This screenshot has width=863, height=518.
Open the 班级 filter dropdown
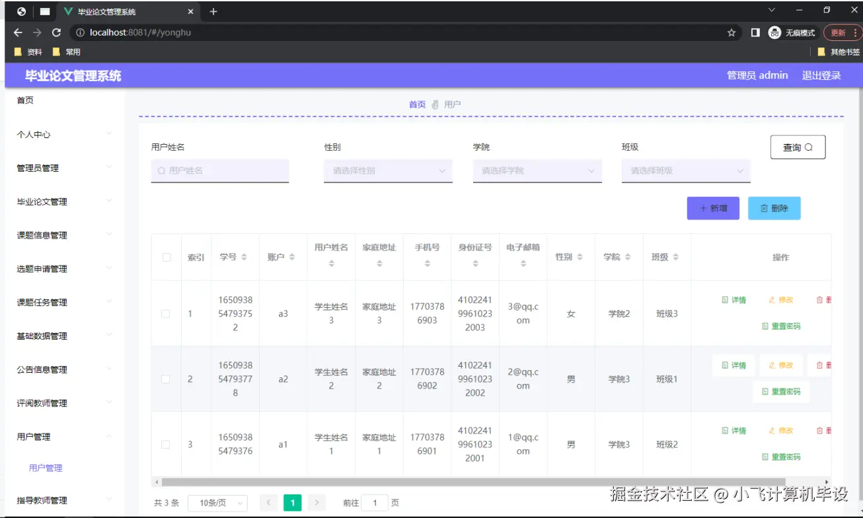(x=686, y=170)
